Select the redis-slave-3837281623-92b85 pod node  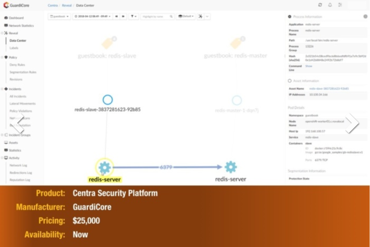(x=107, y=100)
